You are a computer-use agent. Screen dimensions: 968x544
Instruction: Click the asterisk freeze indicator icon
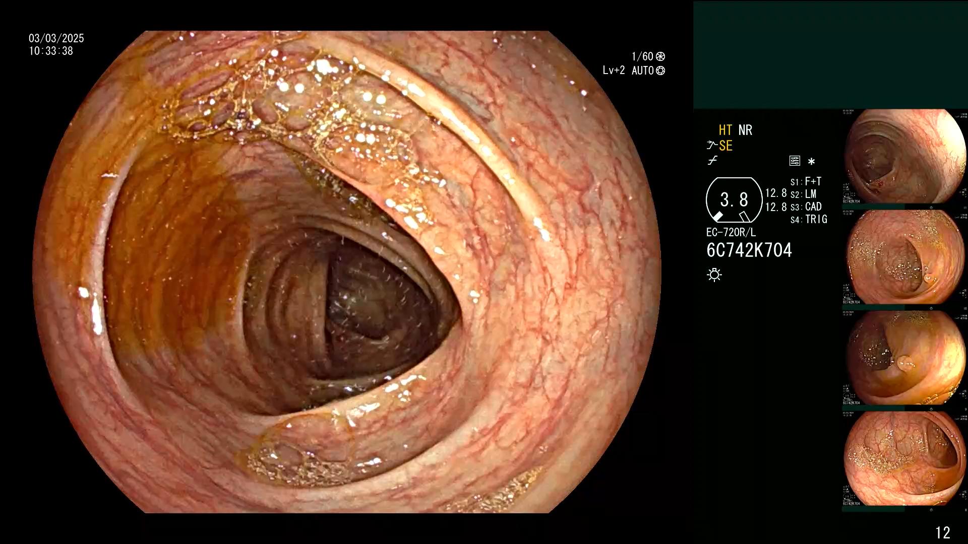tap(811, 162)
